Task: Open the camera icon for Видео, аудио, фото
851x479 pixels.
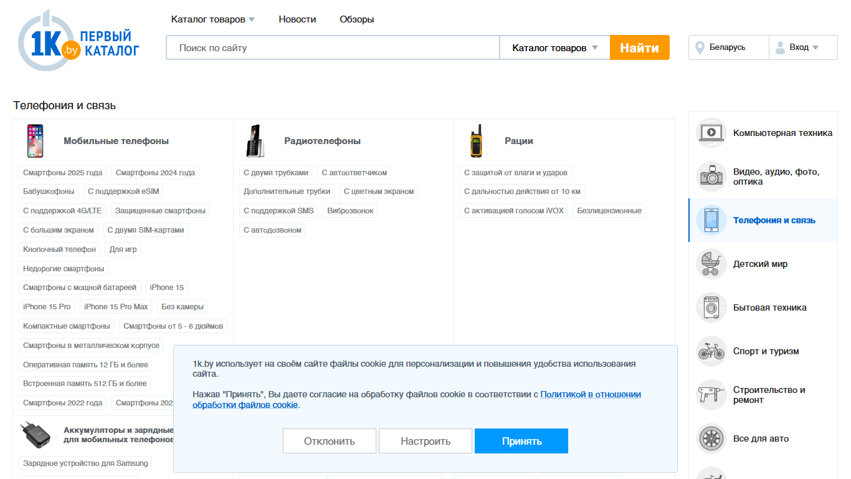Action: 711,177
